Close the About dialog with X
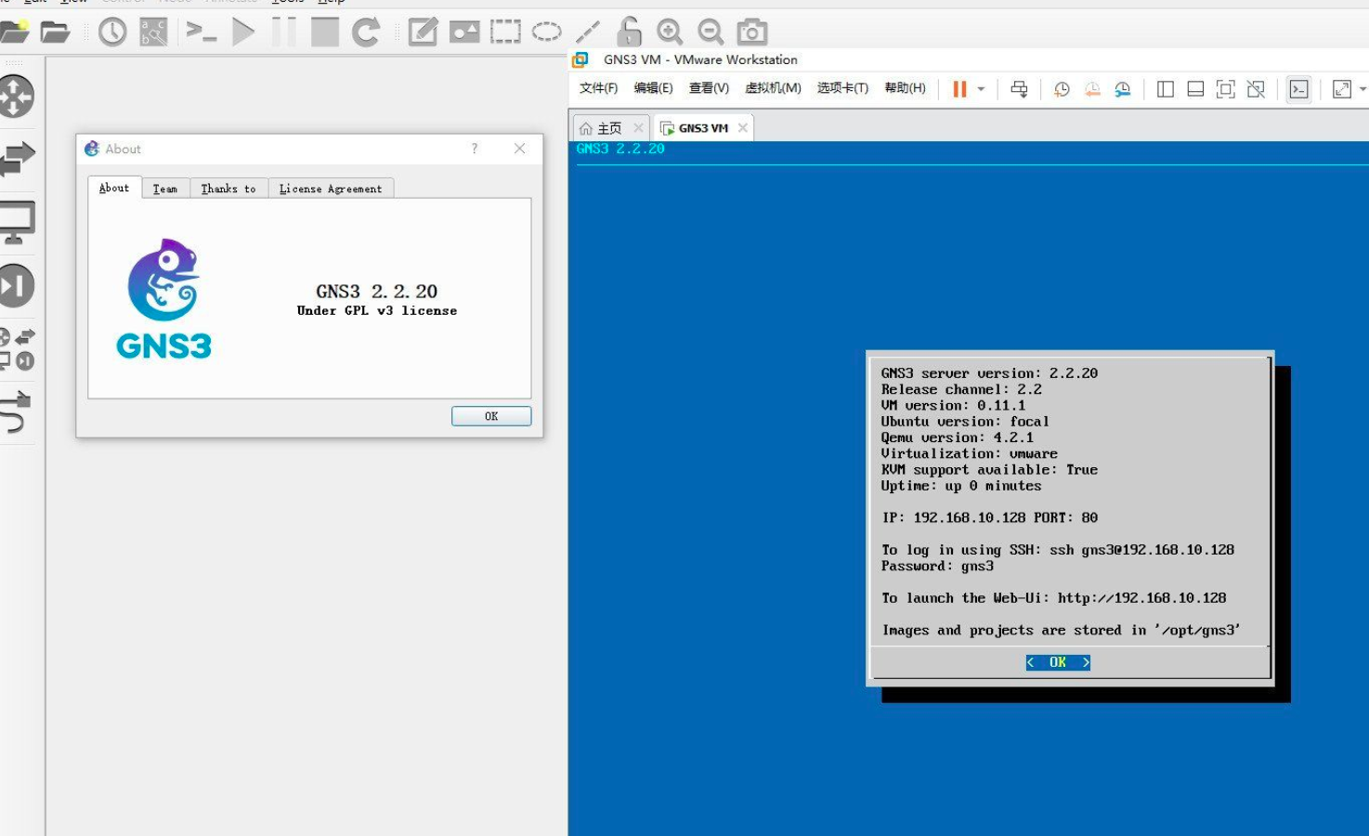Screen dimensions: 1369x836 520,149
